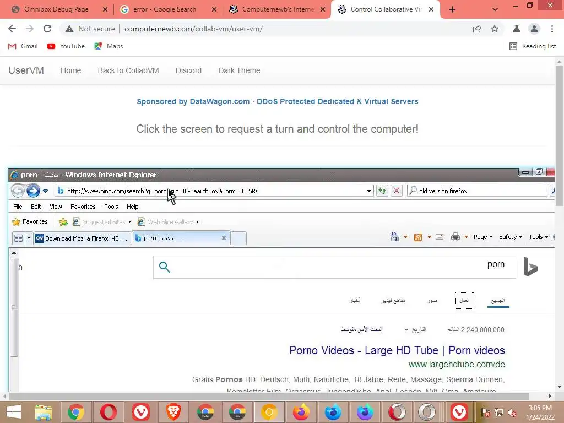This screenshot has width=564, height=423.
Task: Open IE Edit menu
Action: pos(36,207)
